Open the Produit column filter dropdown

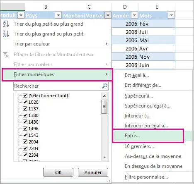click(21, 15)
